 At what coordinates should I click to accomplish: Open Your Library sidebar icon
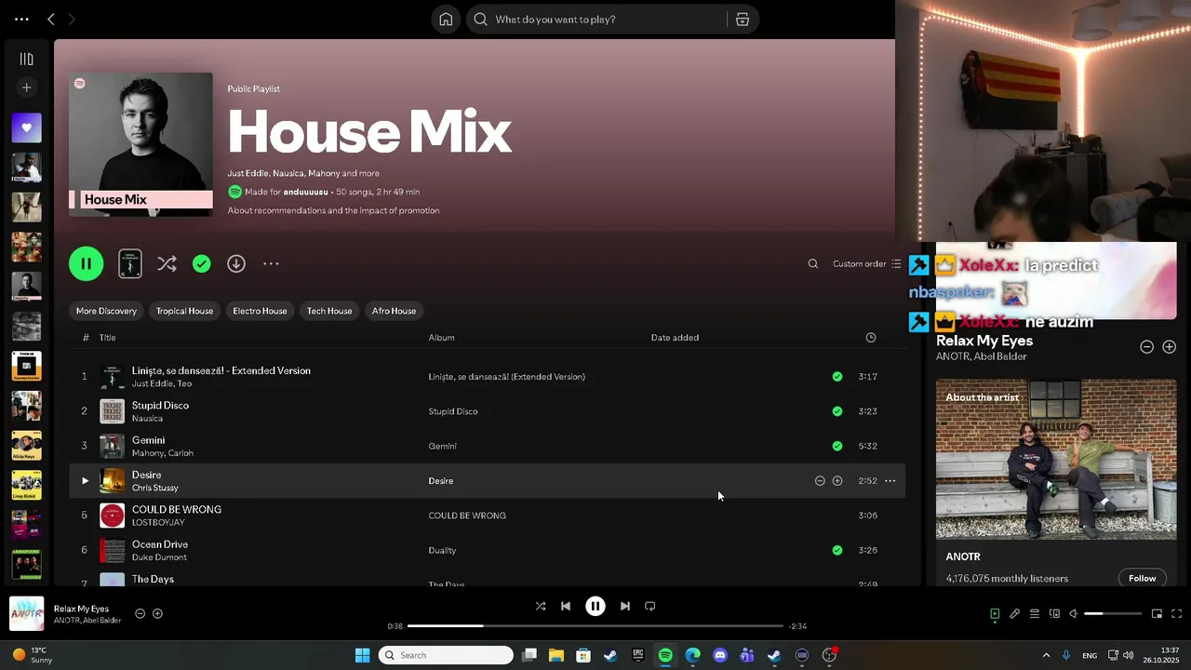[x=26, y=59]
